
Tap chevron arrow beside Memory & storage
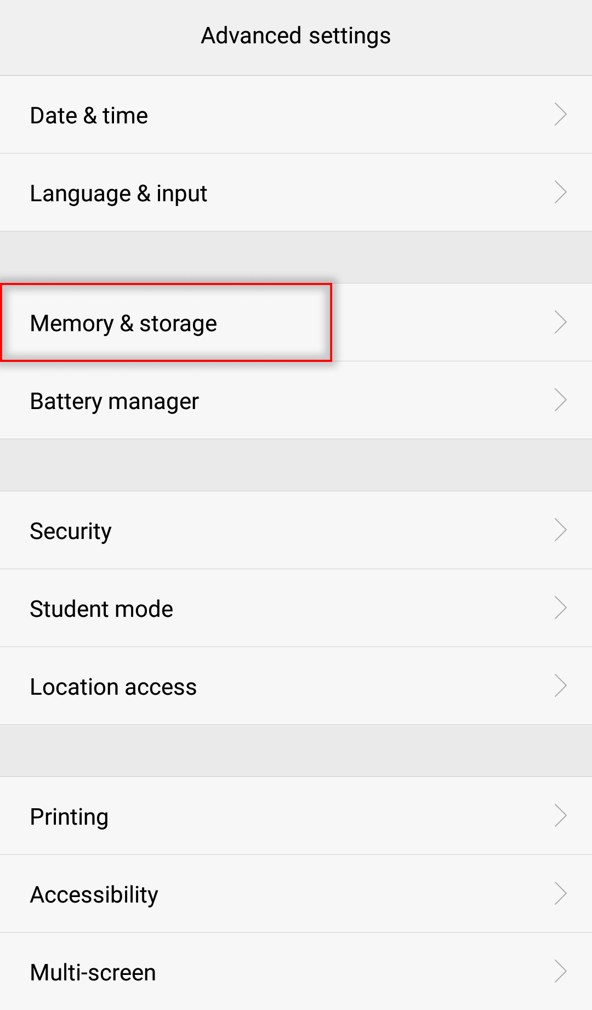[x=560, y=322]
